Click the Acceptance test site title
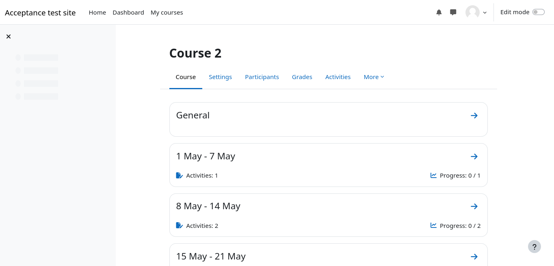The height and width of the screenshot is (266, 554). 40,13
